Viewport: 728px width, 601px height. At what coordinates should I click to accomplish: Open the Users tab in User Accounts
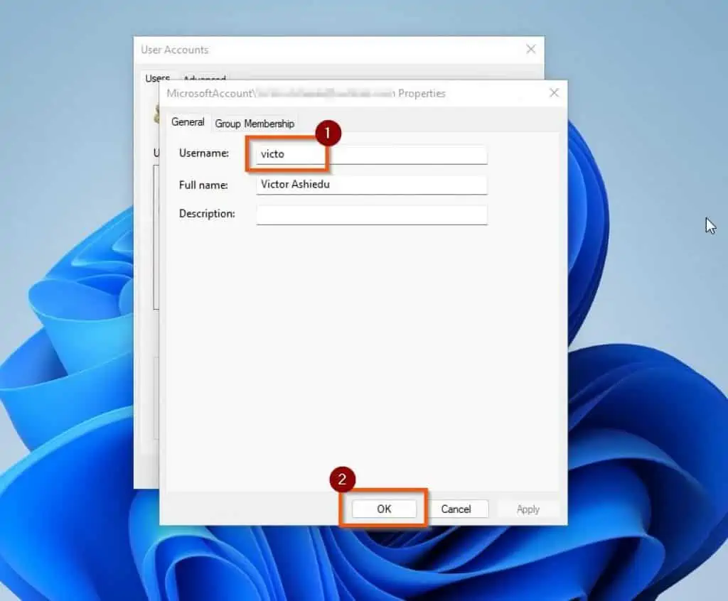click(x=156, y=78)
